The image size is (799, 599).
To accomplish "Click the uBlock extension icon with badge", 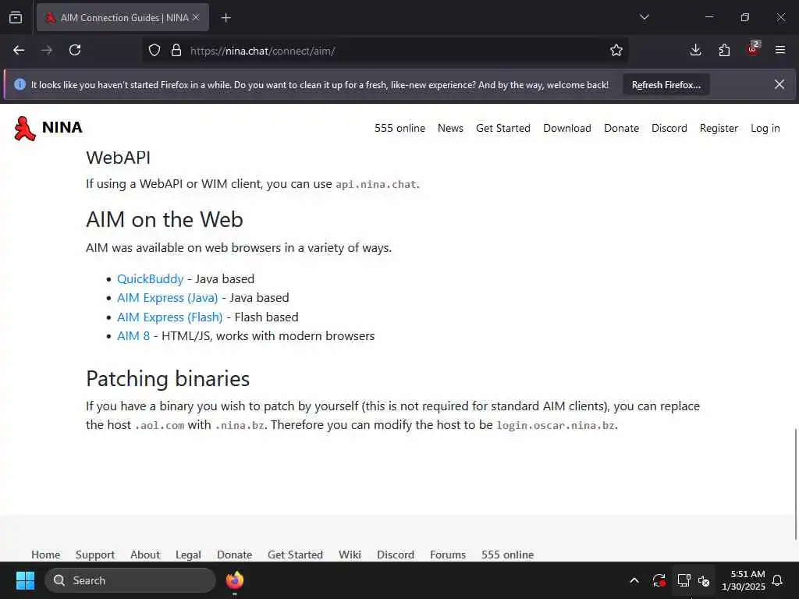I will 753,49.
